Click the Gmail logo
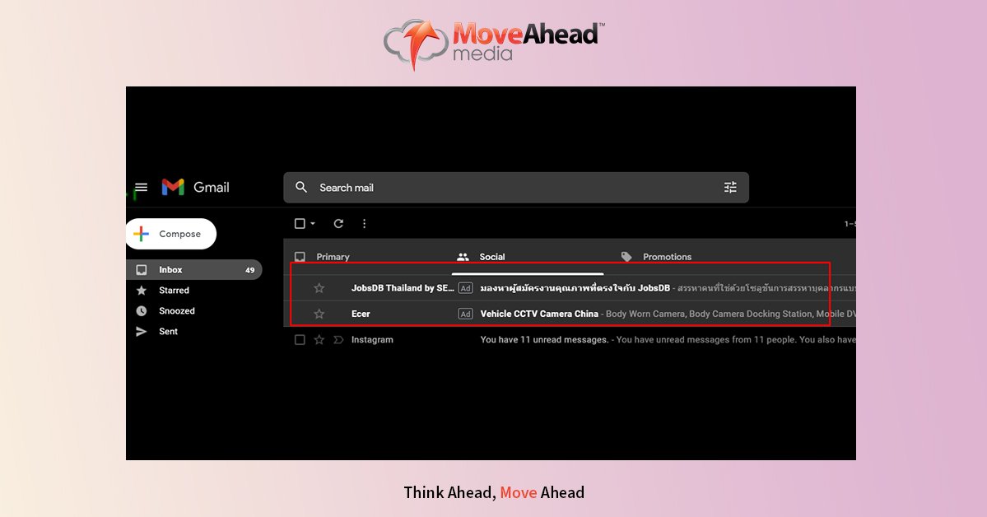Viewport: 987px width, 517px height. (195, 188)
